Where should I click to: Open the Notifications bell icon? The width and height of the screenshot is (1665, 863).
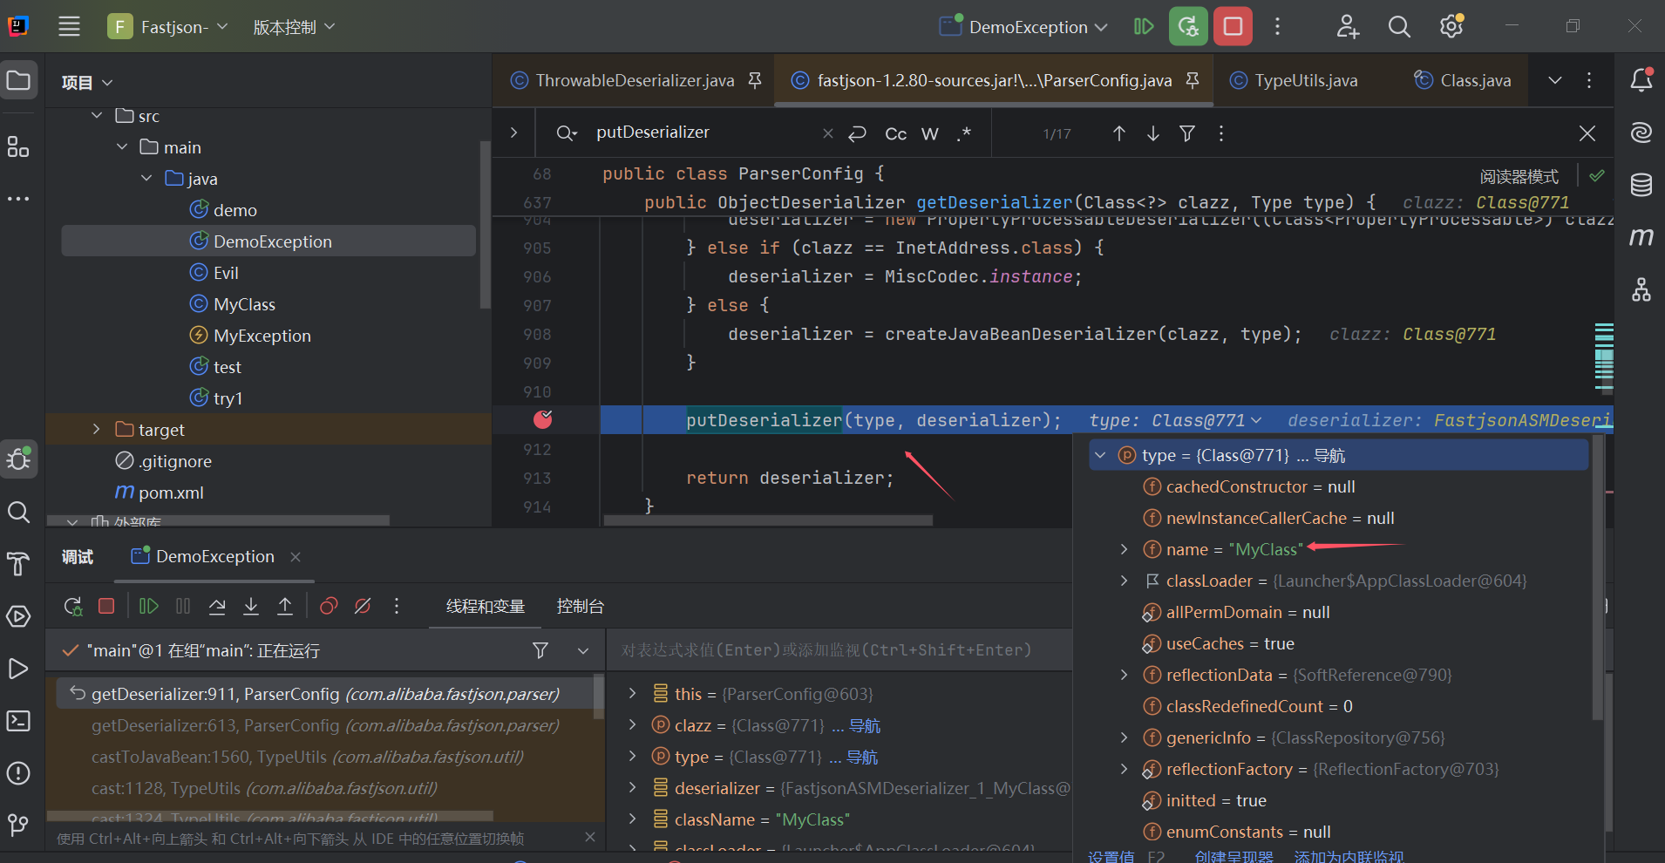click(x=1641, y=80)
